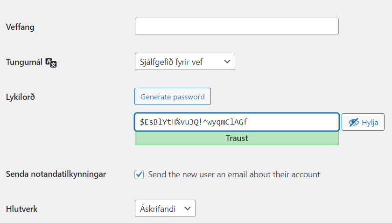This screenshot has height=223, width=392.
Task: Click the 'Send the new user an email' label
Action: coord(234,174)
